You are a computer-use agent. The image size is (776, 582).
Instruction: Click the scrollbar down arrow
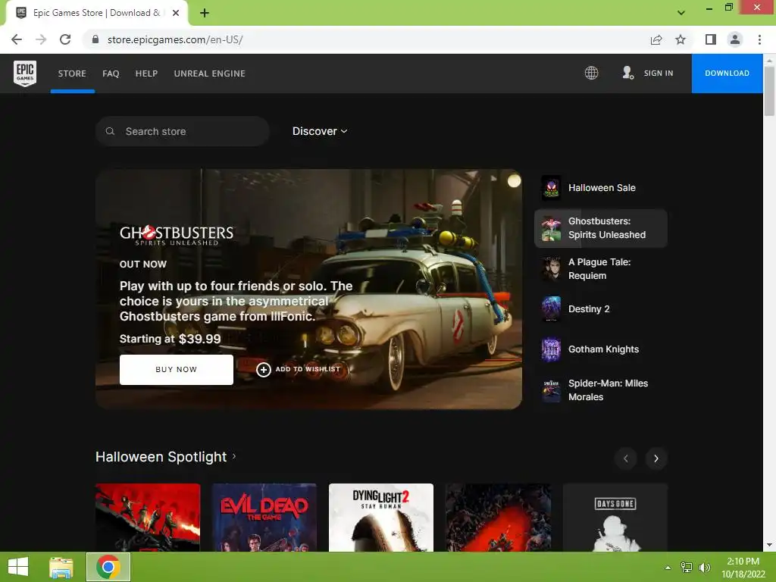769,545
